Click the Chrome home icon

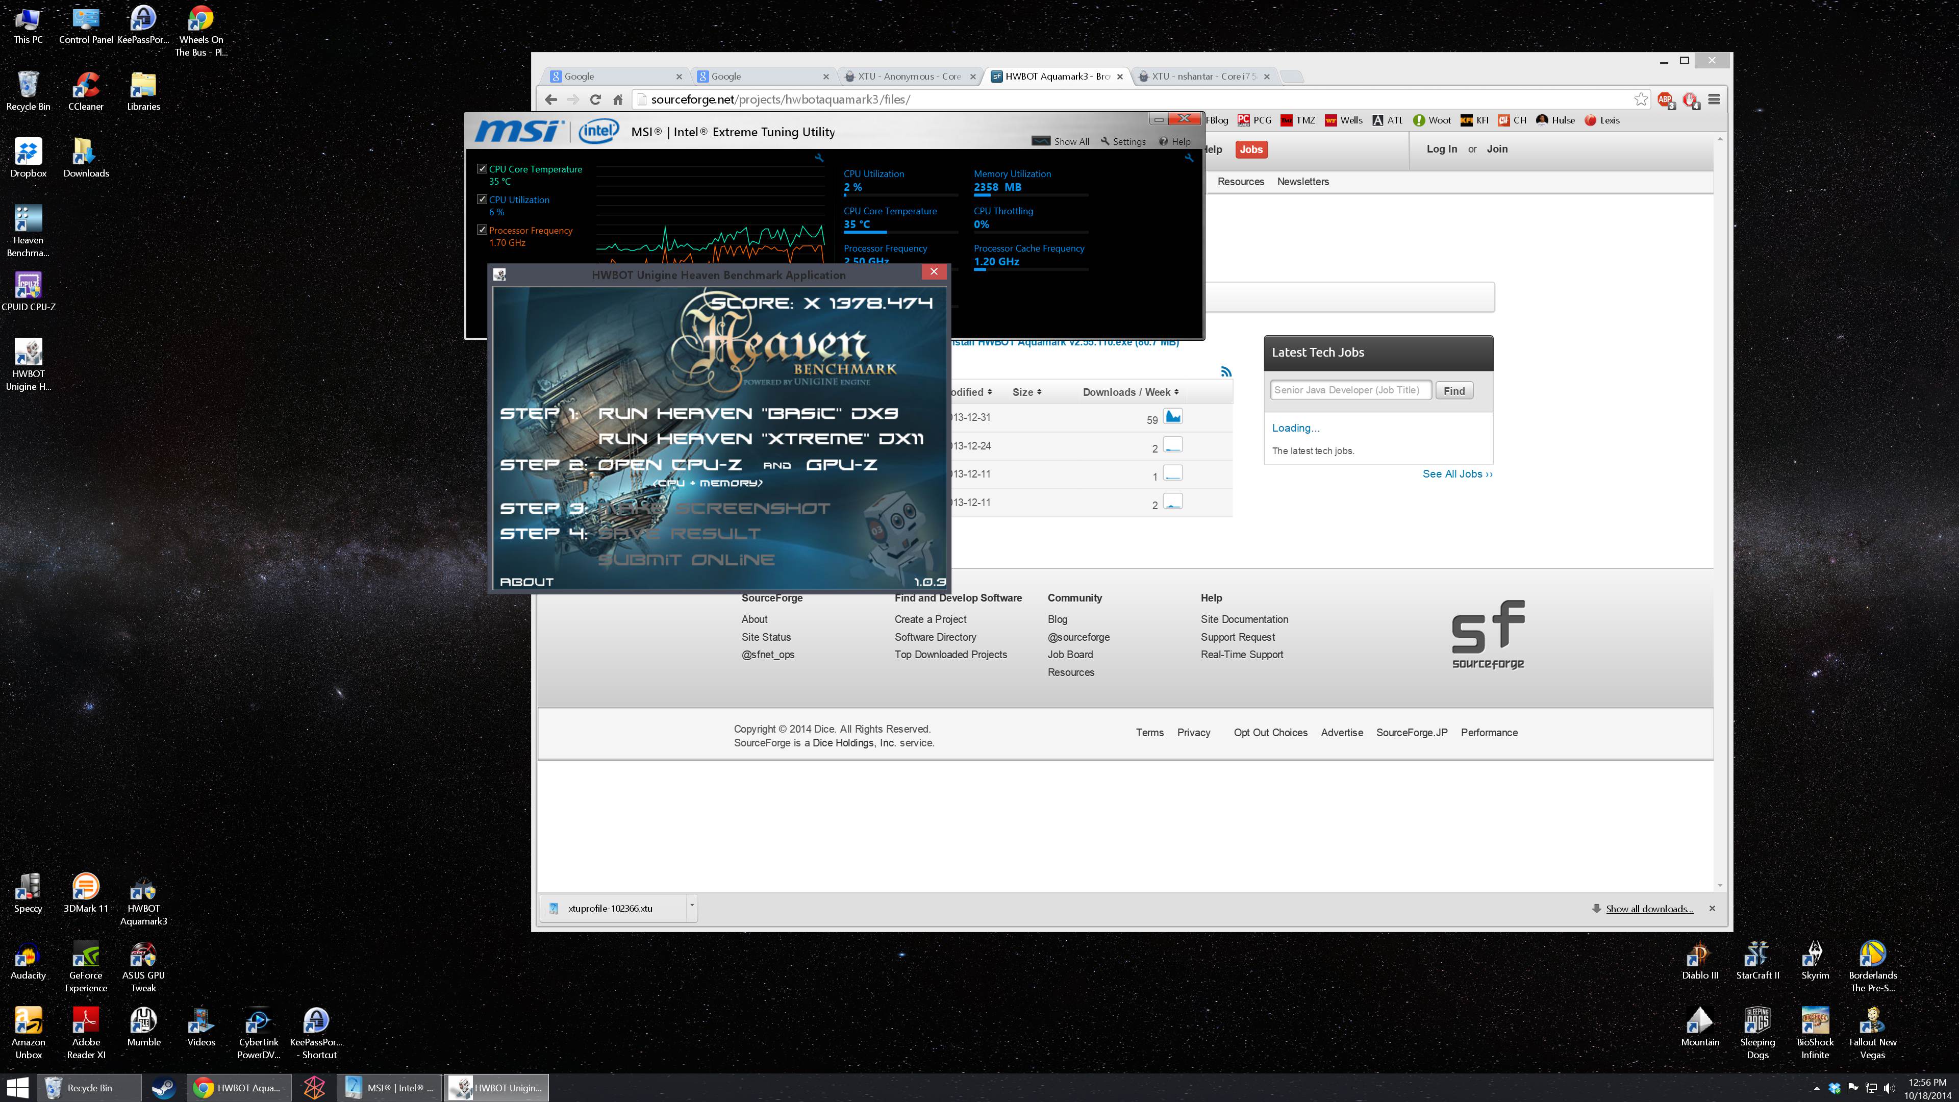[x=617, y=99]
